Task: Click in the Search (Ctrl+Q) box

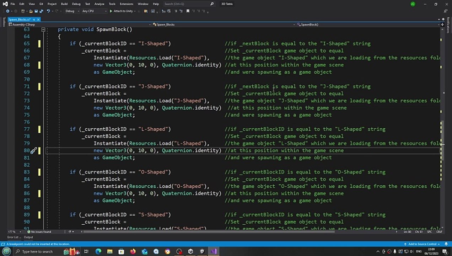Action: tap(187, 4)
